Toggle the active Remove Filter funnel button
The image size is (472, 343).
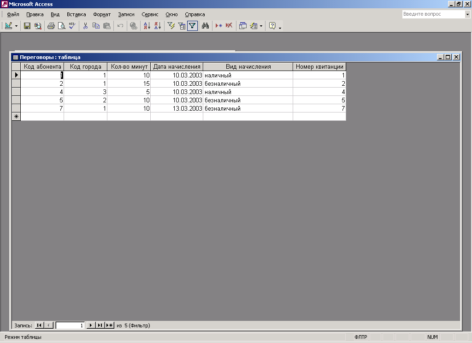(192, 26)
